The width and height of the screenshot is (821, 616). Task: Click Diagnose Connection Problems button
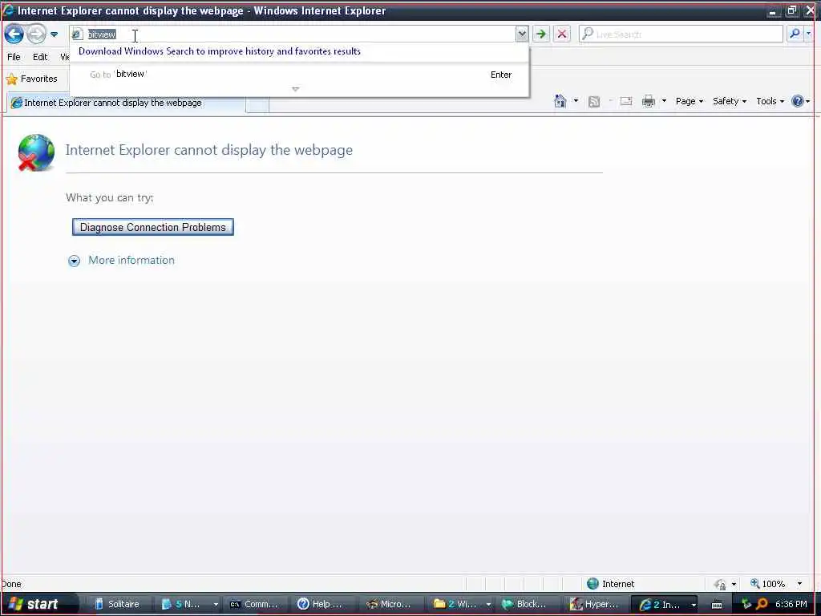[153, 227]
